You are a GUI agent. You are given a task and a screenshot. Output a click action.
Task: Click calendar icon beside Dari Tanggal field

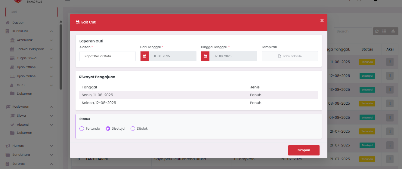(x=144, y=56)
